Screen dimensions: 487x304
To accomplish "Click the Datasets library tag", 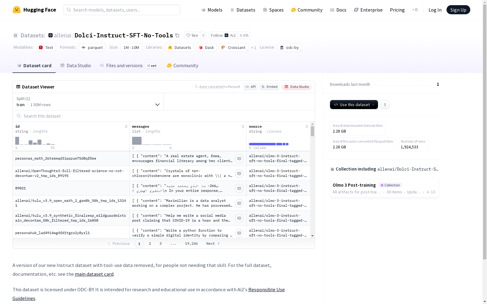I will (x=180, y=47).
